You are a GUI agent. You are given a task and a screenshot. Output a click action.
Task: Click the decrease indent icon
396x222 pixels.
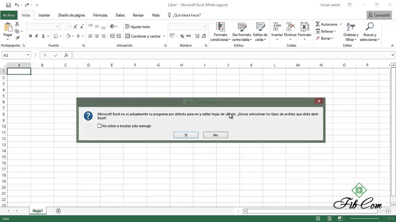coord(112,36)
